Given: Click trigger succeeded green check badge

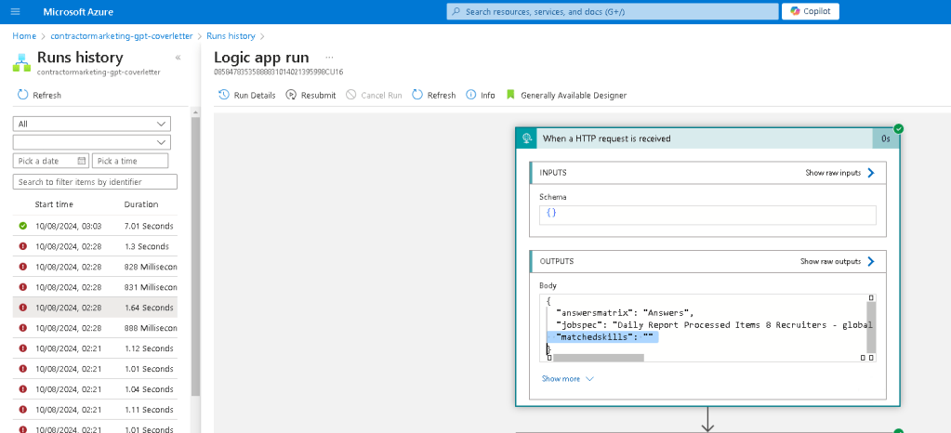Looking at the screenshot, I should click(898, 128).
